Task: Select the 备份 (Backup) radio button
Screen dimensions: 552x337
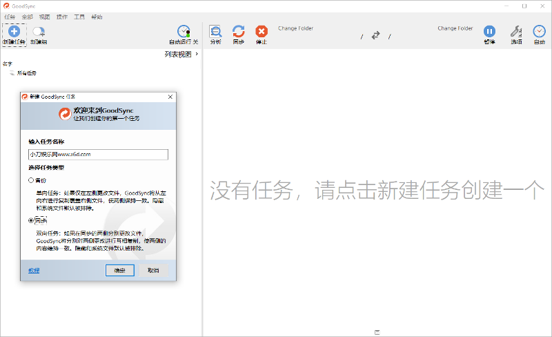Action: click(x=31, y=180)
